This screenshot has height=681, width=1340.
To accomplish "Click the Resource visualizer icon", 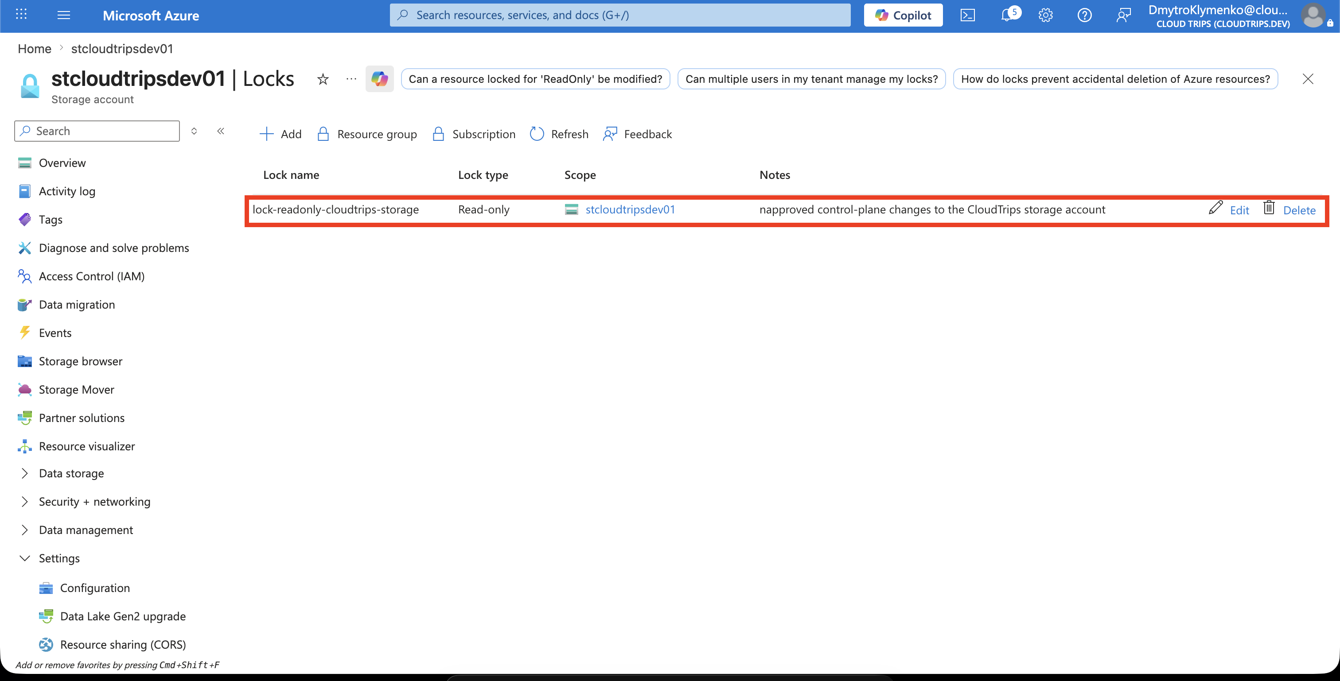I will (24, 446).
